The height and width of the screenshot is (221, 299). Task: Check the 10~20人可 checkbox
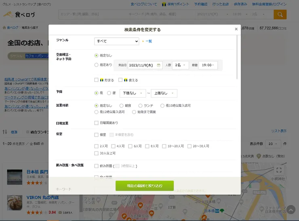[x=164, y=146]
